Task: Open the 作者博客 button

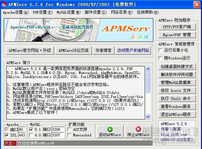Action: (x=104, y=50)
